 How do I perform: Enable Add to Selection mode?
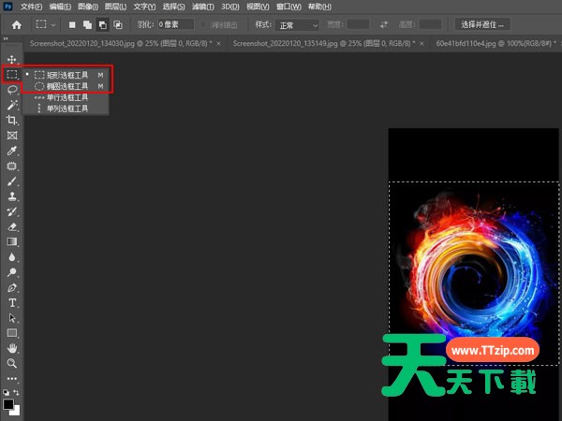tap(87, 24)
